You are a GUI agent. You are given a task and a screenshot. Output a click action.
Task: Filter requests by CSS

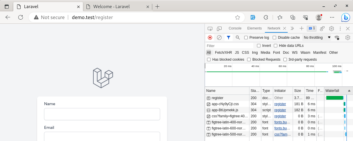pyautogui.click(x=245, y=53)
